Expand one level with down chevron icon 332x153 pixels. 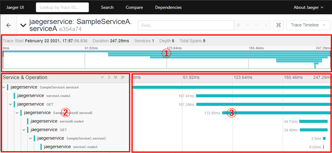click(102, 77)
